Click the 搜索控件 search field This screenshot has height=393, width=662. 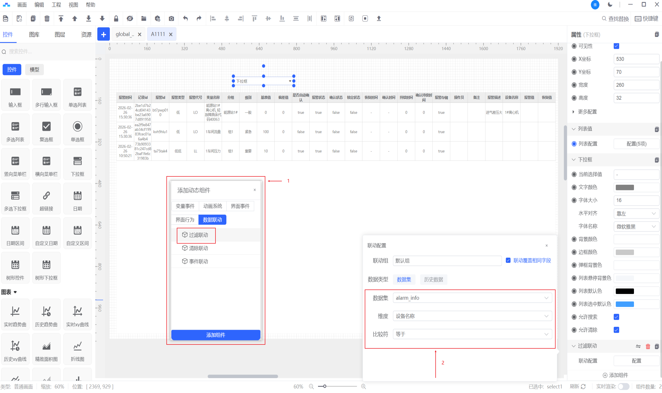pos(48,52)
